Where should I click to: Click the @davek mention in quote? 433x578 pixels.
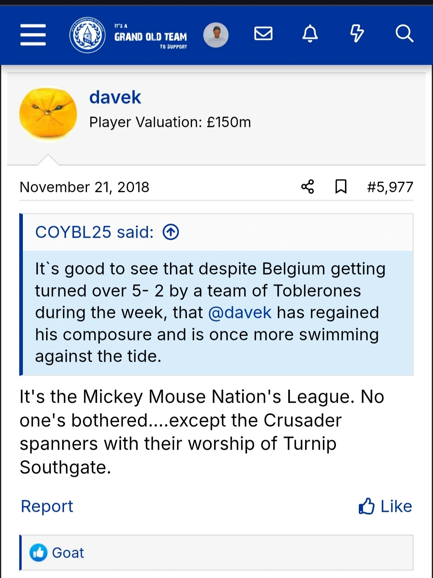240,313
